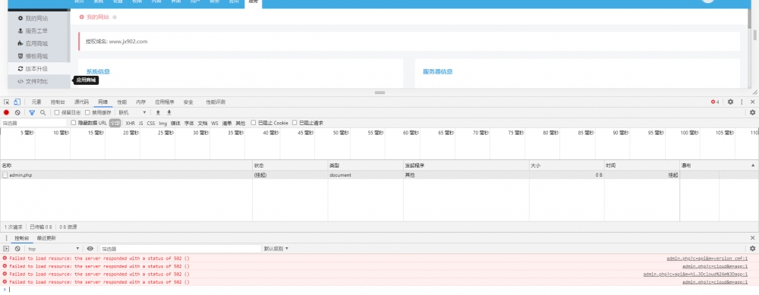Filter requests by Img type
Viewport: 759px width, 295px height.
pos(163,124)
